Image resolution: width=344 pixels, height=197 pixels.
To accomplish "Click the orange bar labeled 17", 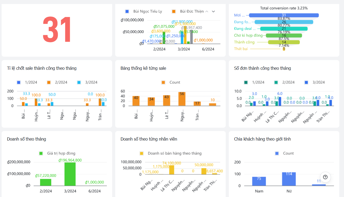I will [197, 104].
